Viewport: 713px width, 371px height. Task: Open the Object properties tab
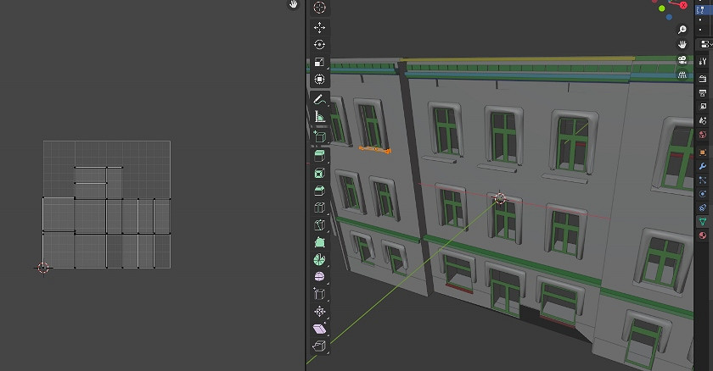click(x=703, y=152)
